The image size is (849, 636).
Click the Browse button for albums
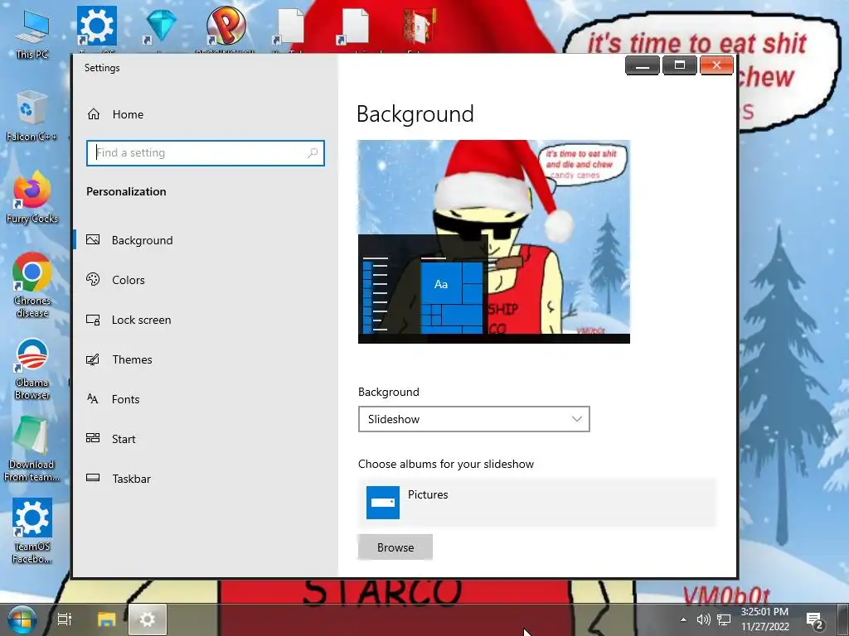395,547
